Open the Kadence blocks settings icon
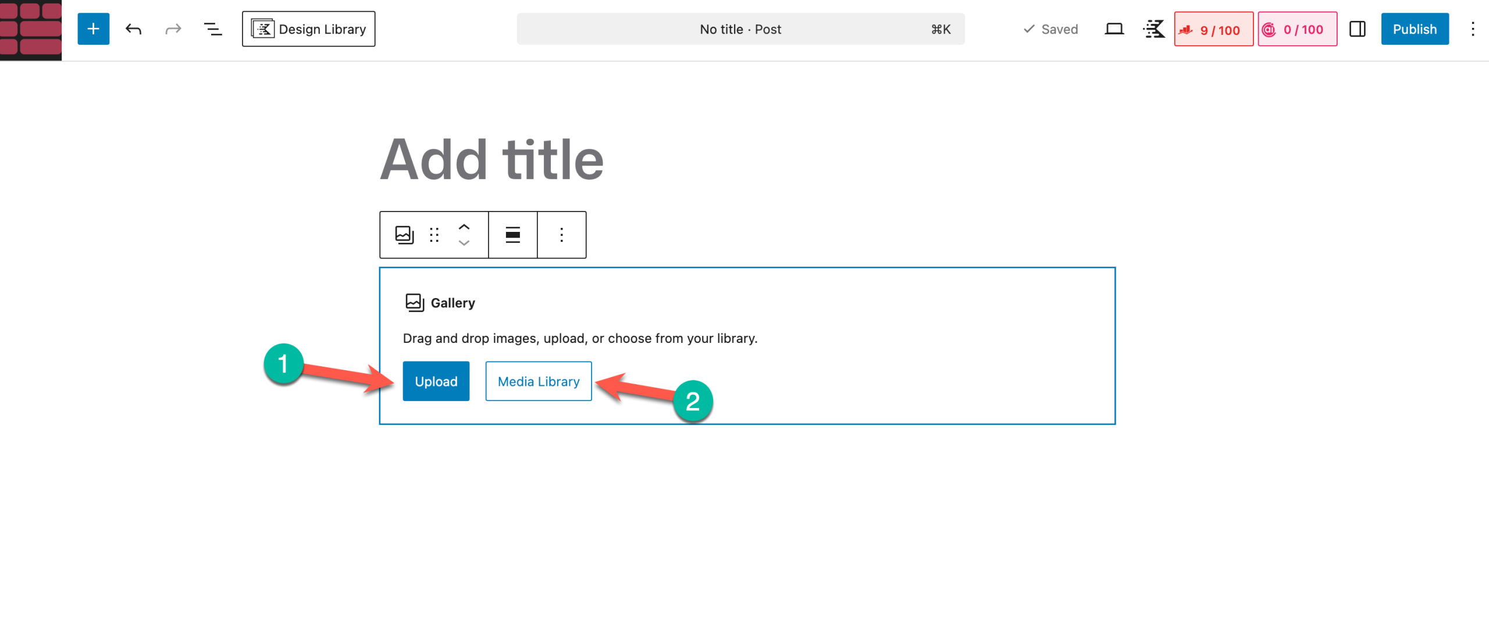1489x623 pixels. 1154,29
